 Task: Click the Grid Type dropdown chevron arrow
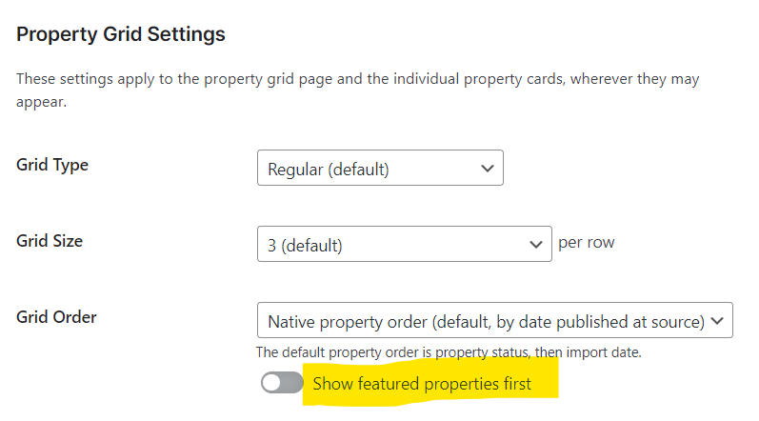tap(488, 170)
